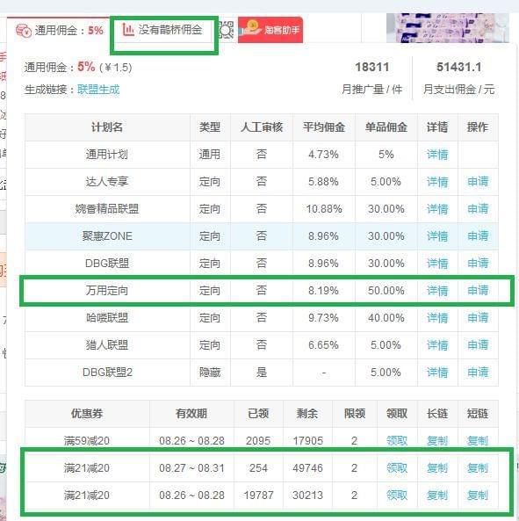Click the 50.00% single-item commission cell
Viewport: 519px width, 521px height.
(386, 291)
